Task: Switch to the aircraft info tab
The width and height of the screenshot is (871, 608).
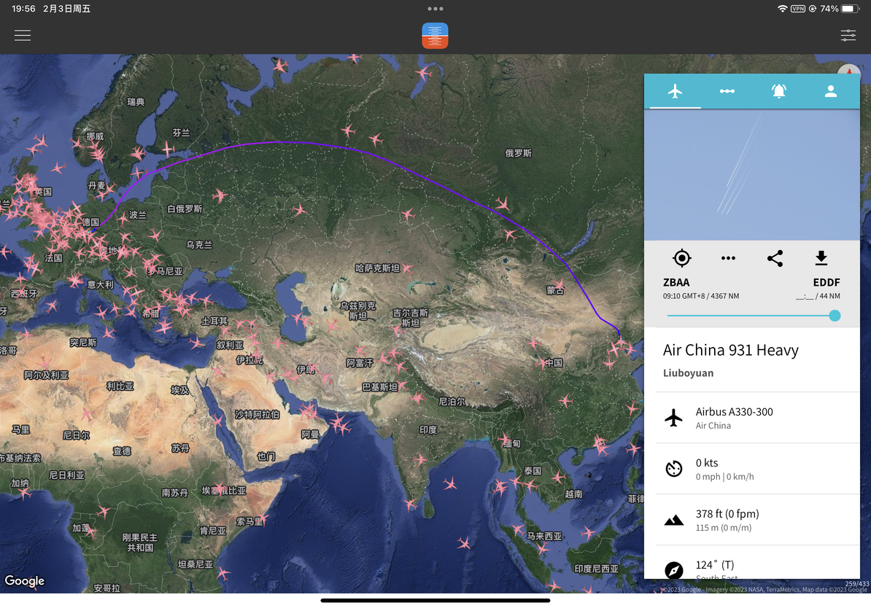Action: click(675, 91)
